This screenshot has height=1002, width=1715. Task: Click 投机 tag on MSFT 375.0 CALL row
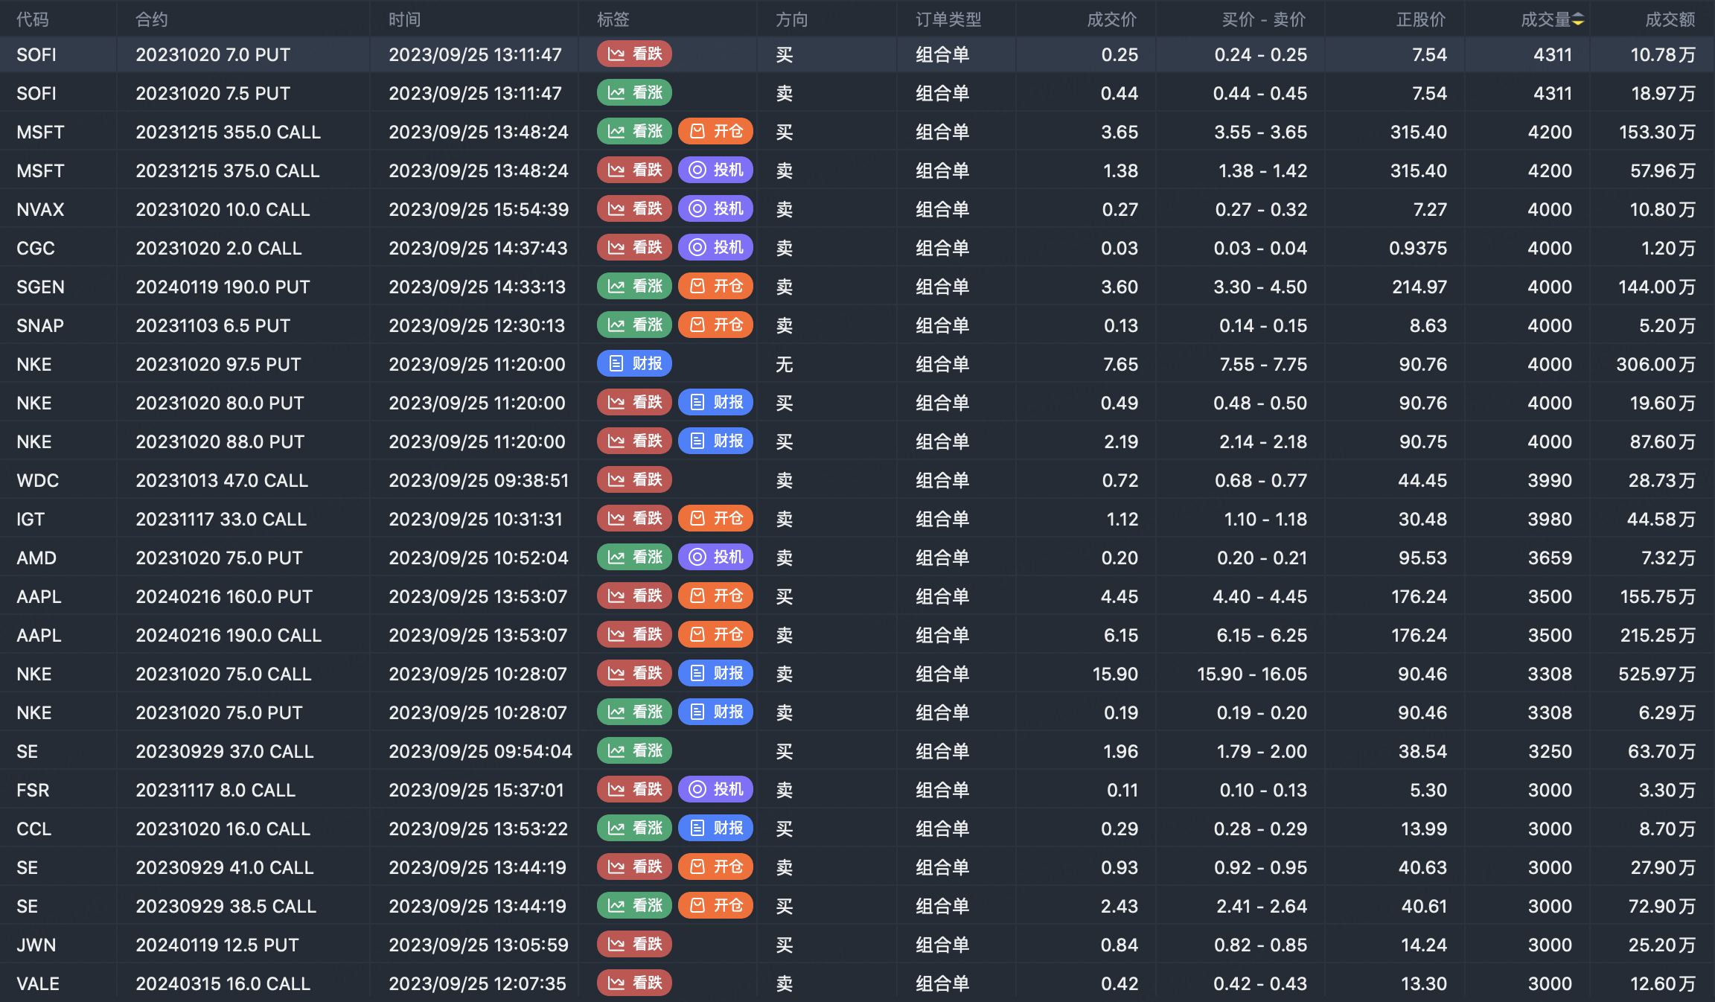[x=716, y=170]
